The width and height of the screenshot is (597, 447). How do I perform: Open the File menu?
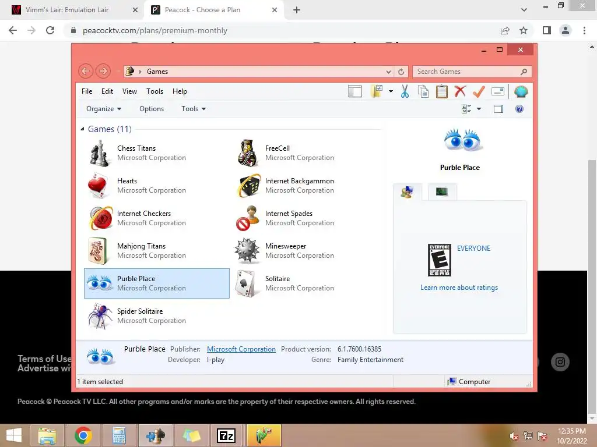87,91
